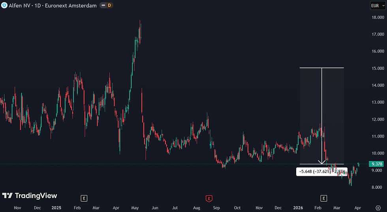Click the 15.000 price axis label
387x212 pixels.
tap(378, 68)
